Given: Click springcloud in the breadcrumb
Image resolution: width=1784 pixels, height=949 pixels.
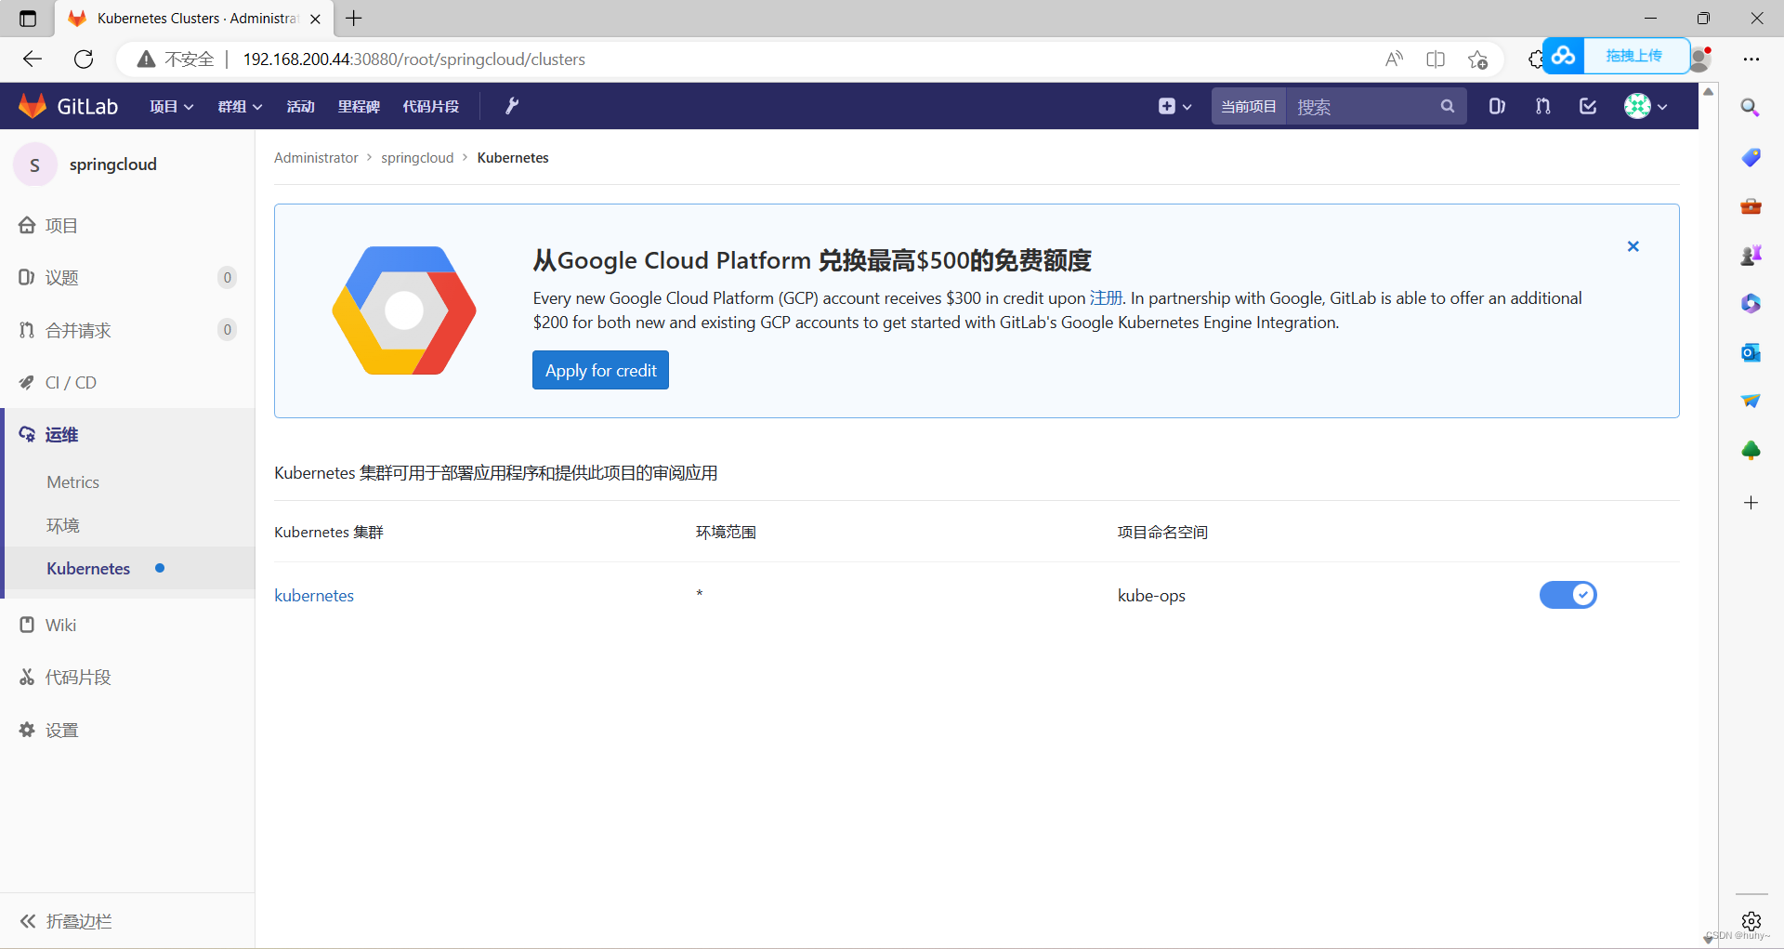Looking at the screenshot, I should [x=417, y=158].
